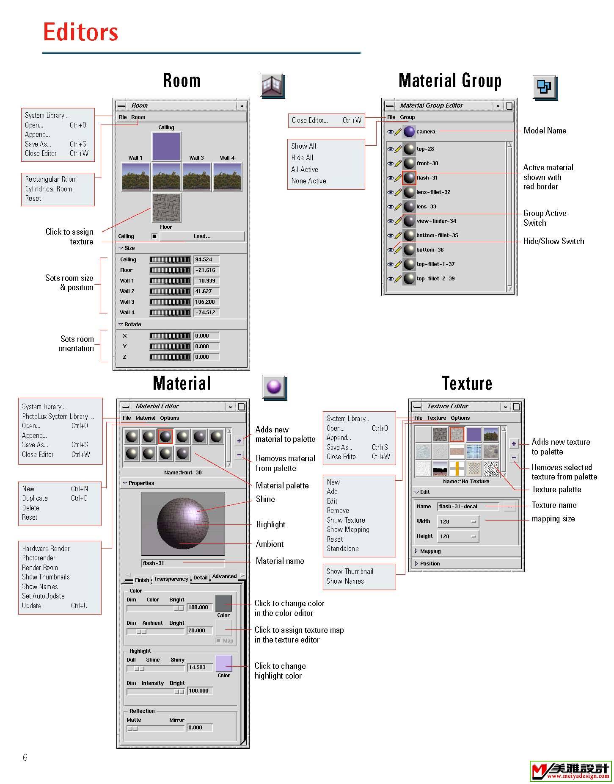Add a new material to the palette
Screen dimensions: 614x784
(239, 441)
